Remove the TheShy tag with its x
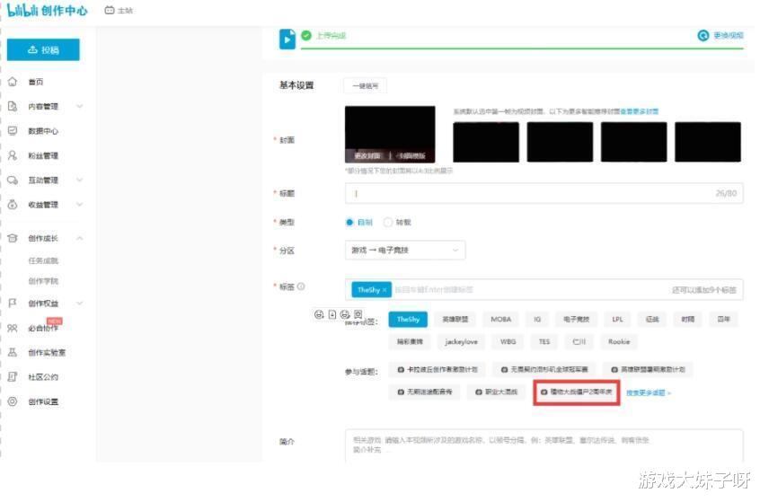 384,290
